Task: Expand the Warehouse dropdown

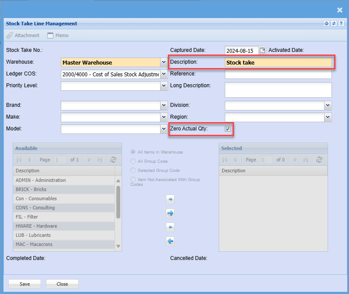Action: click(164, 62)
